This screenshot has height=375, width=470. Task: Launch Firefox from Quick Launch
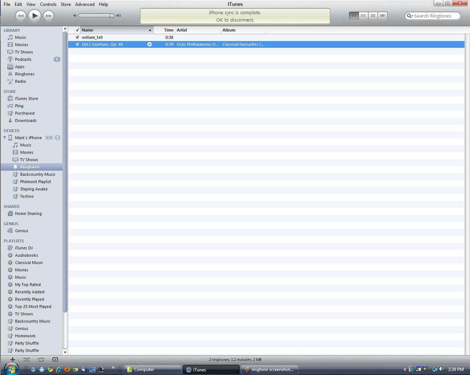pyautogui.click(x=67, y=370)
